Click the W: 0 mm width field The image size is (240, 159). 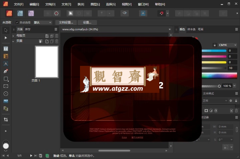tap(226, 127)
